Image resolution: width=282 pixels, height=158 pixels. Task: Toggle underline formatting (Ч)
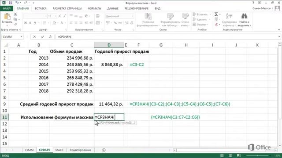35,23
